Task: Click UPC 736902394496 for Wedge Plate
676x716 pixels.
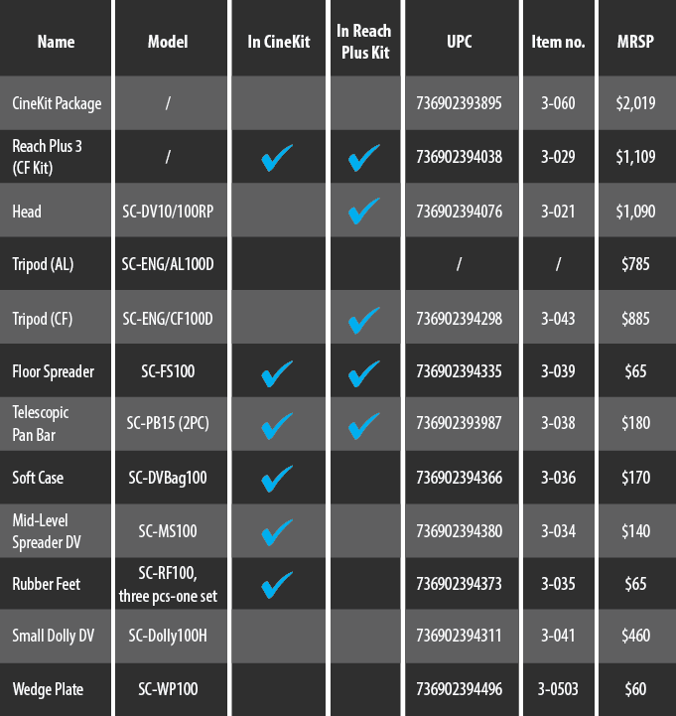Action: (x=460, y=689)
